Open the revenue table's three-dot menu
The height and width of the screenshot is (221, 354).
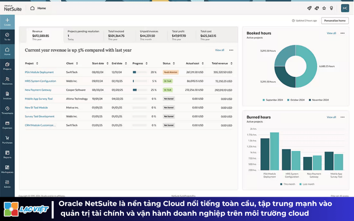coord(231,50)
